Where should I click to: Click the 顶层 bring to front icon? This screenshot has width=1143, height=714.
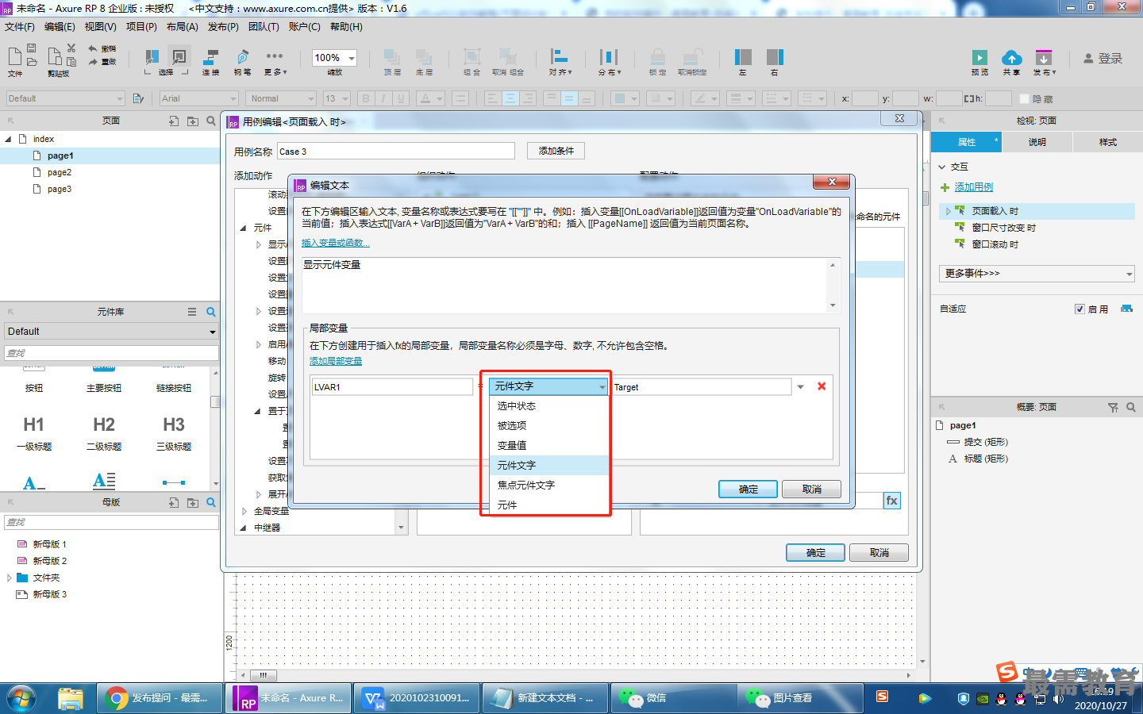tap(392, 57)
